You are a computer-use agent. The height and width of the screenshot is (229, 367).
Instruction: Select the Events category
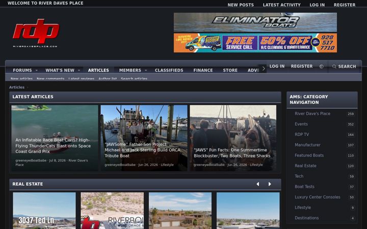tap(301, 124)
